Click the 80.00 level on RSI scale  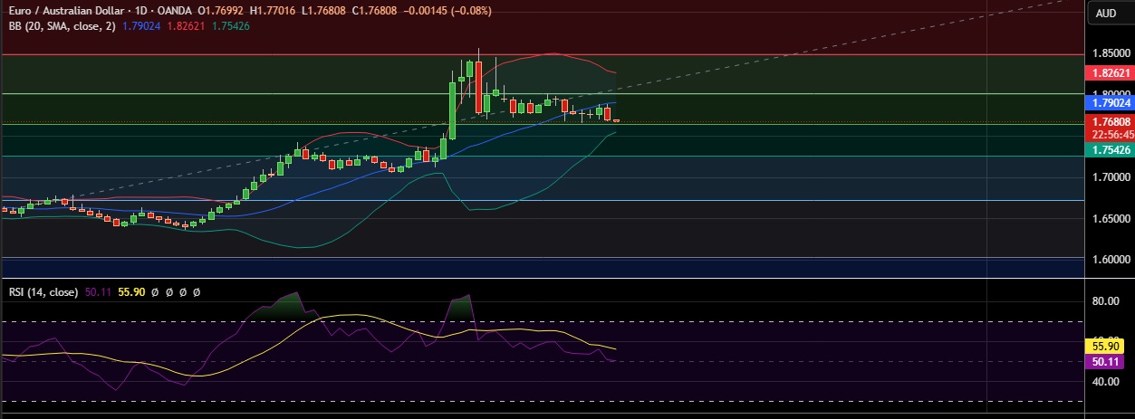[1108, 301]
